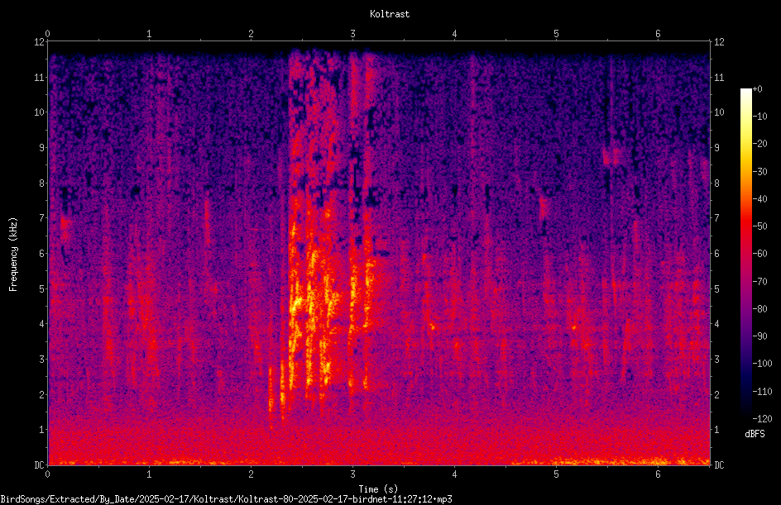Click the 3 second marker on the bottom time axis
The width and height of the screenshot is (781, 505).
[x=352, y=474]
